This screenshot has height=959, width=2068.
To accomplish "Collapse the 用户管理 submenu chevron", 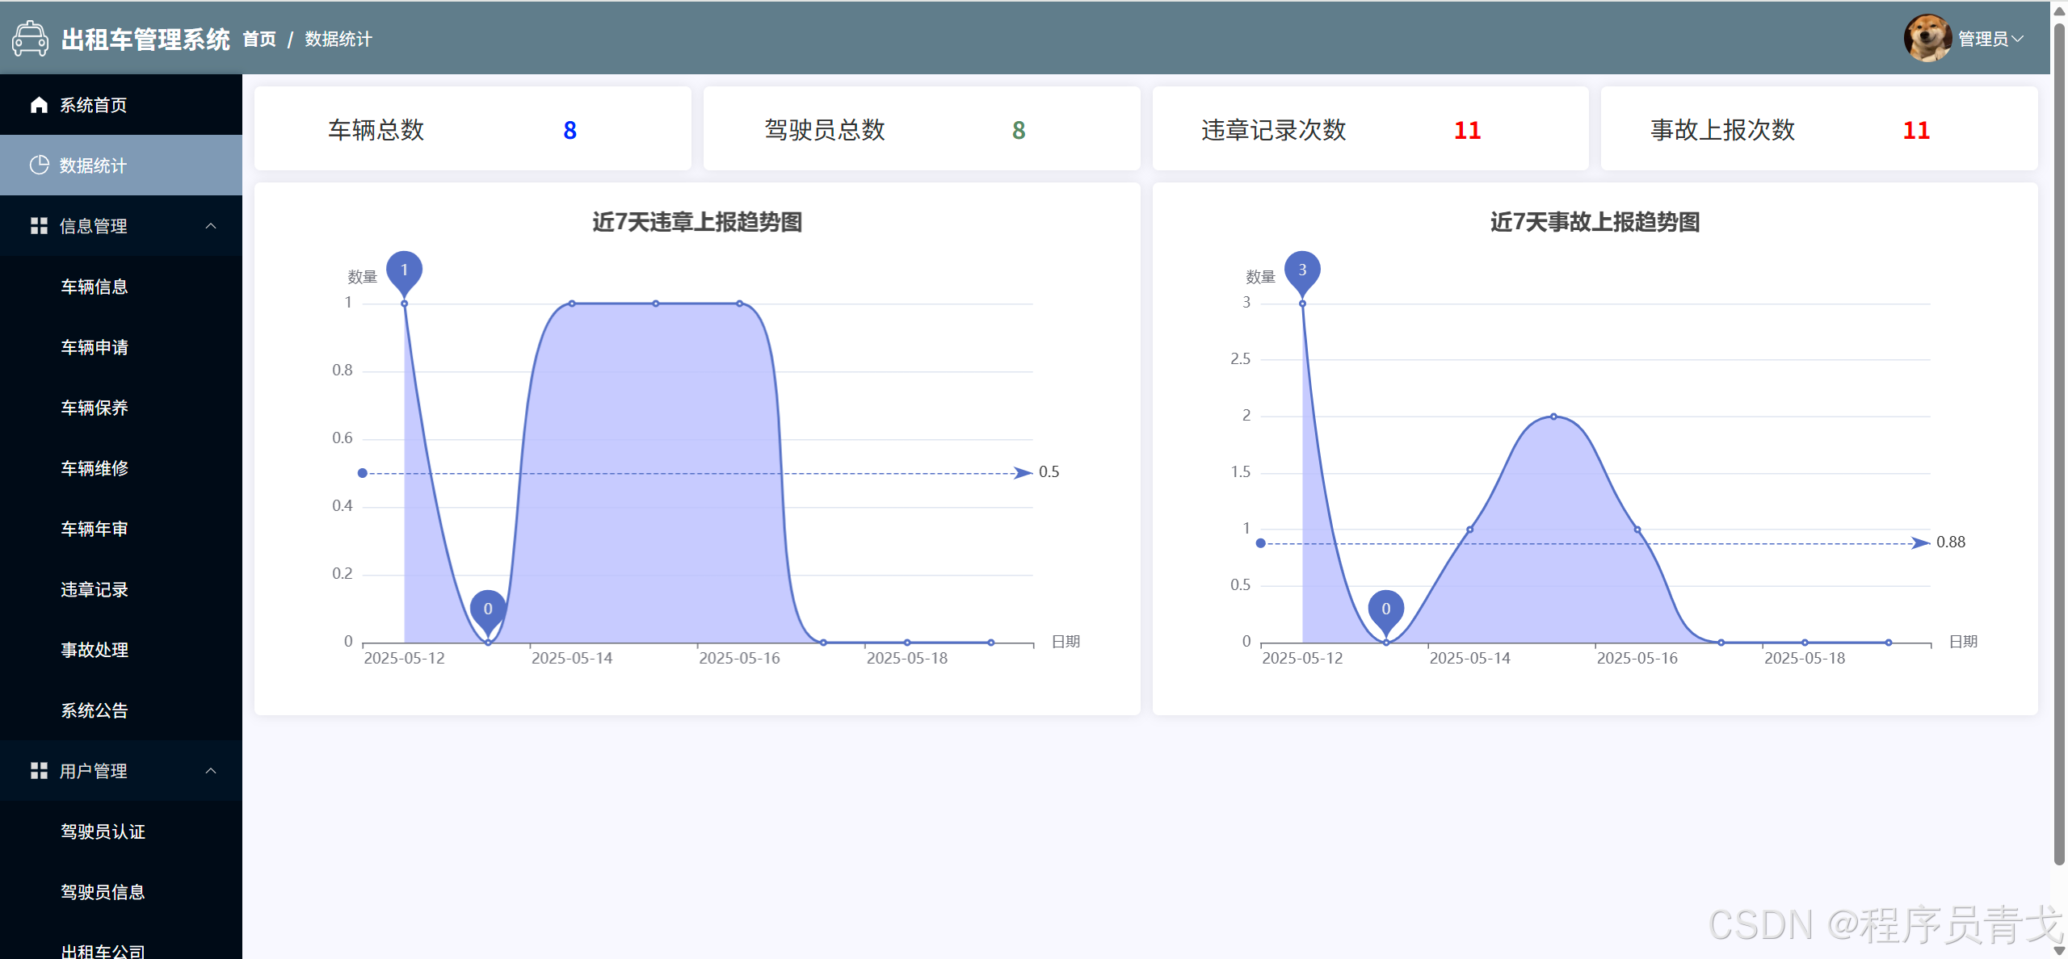I will click(x=211, y=771).
